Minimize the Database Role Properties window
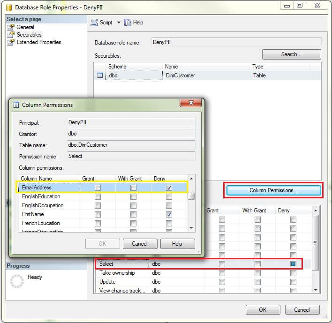This screenshot has width=332, height=323. [x=287, y=6]
